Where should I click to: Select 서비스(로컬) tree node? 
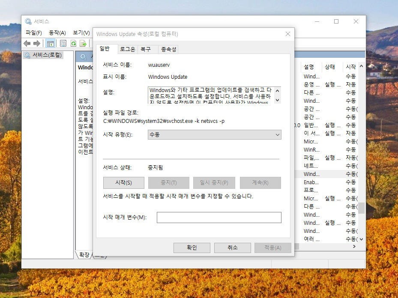(x=43, y=55)
